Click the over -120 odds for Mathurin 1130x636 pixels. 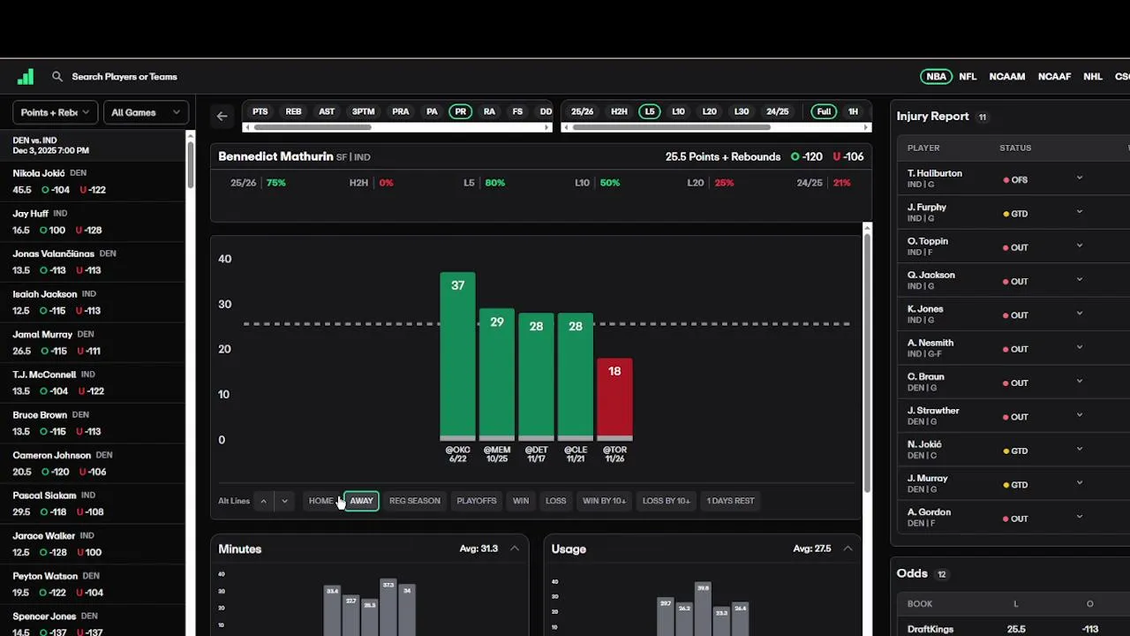tap(807, 156)
